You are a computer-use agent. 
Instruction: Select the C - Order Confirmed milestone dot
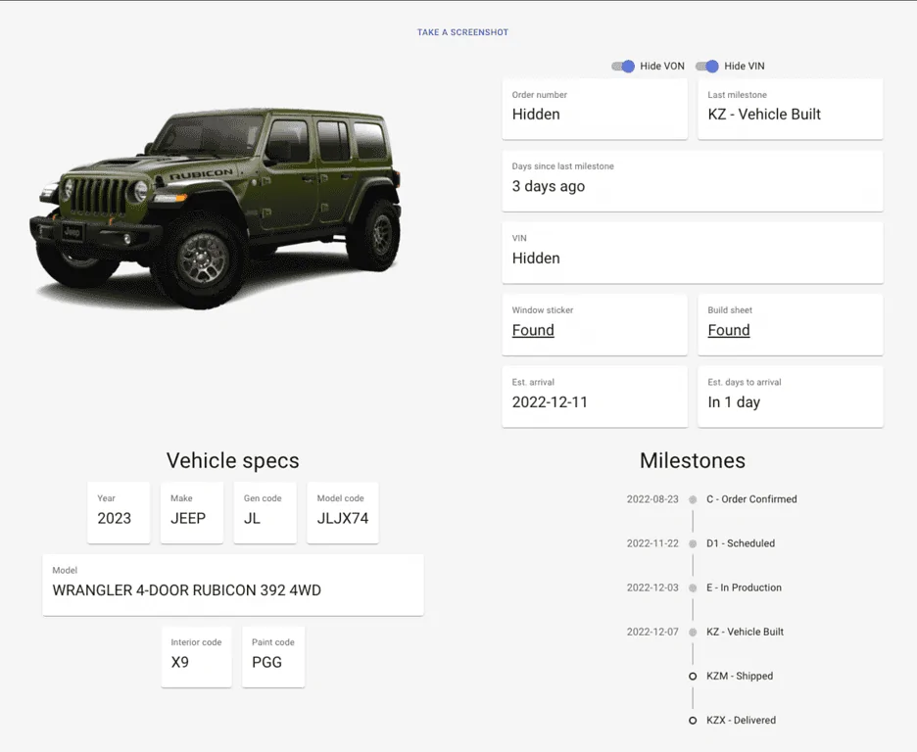click(693, 499)
